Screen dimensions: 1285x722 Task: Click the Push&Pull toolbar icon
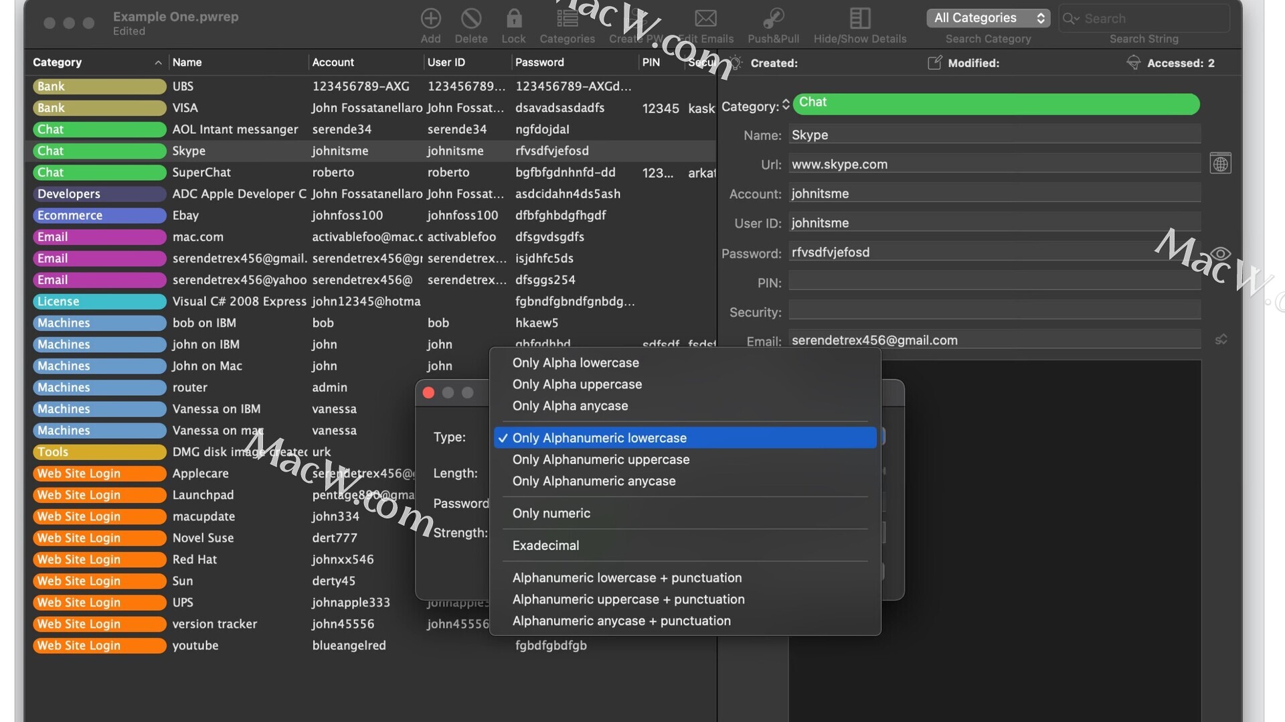(x=773, y=18)
